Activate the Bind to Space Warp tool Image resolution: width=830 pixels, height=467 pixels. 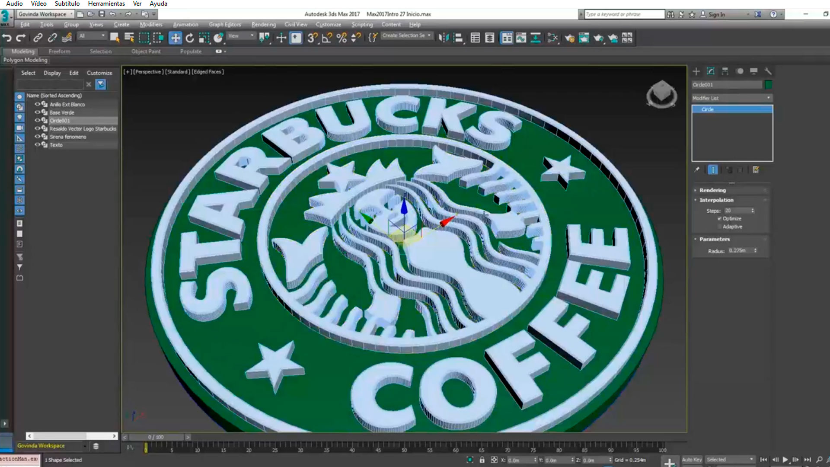67,38
